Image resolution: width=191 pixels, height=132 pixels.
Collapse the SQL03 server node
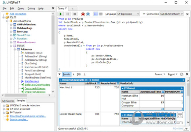4,17
